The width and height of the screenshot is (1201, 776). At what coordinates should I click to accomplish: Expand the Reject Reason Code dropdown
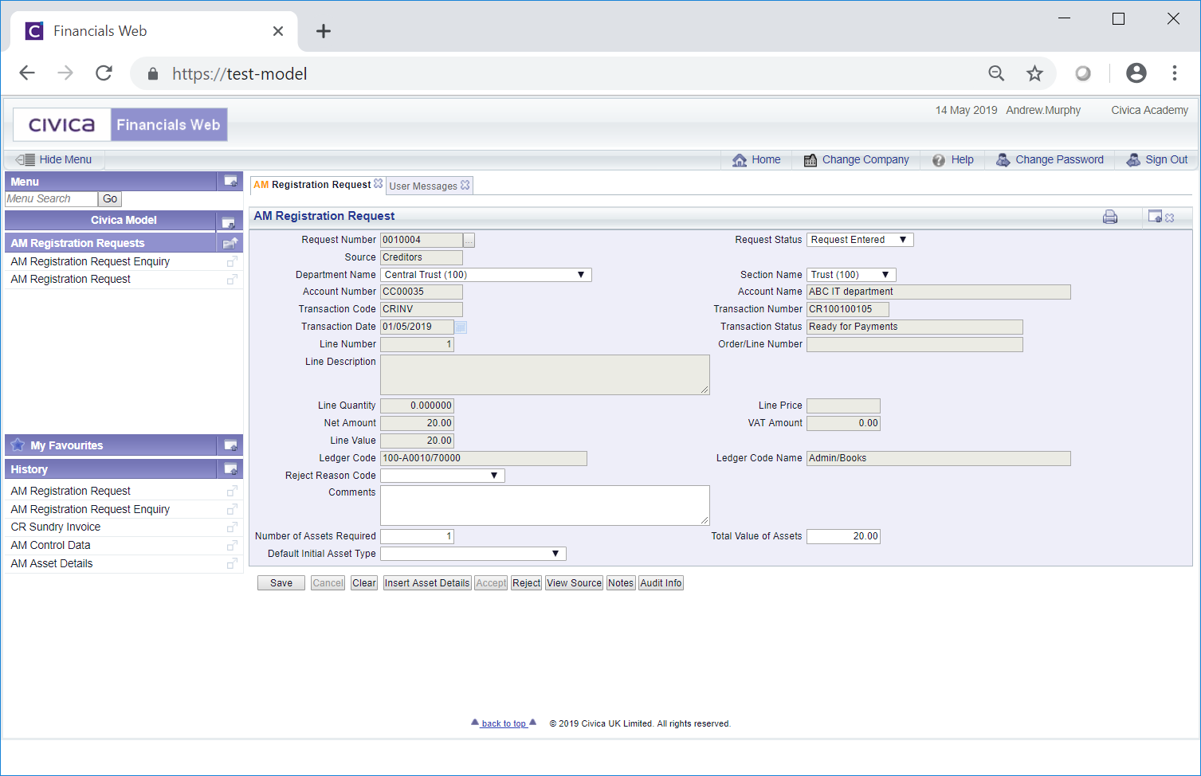[442, 476]
